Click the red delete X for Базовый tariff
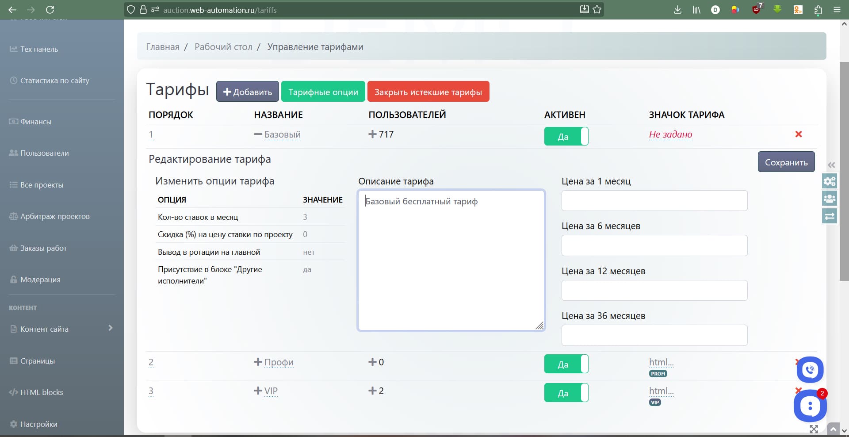 pos(798,134)
